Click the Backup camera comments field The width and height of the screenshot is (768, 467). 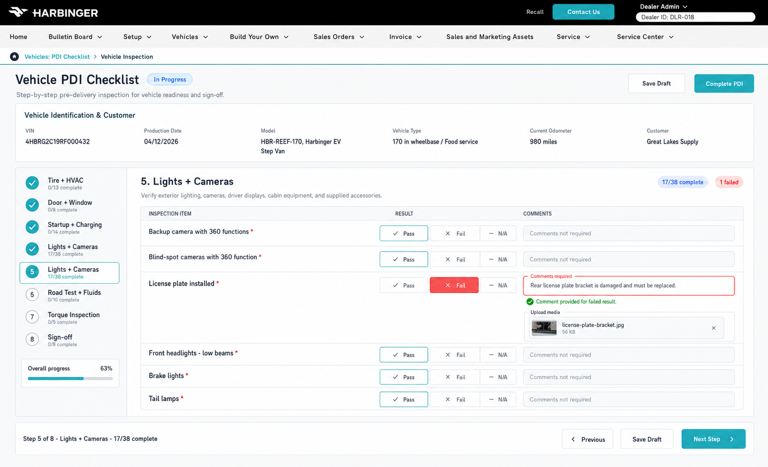[629, 233]
